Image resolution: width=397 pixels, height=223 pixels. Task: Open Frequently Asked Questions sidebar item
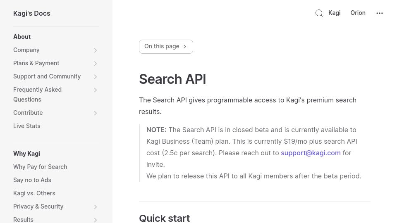pos(37,95)
